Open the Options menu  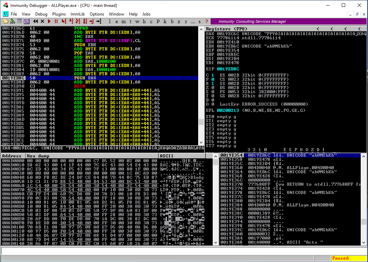(97, 14)
